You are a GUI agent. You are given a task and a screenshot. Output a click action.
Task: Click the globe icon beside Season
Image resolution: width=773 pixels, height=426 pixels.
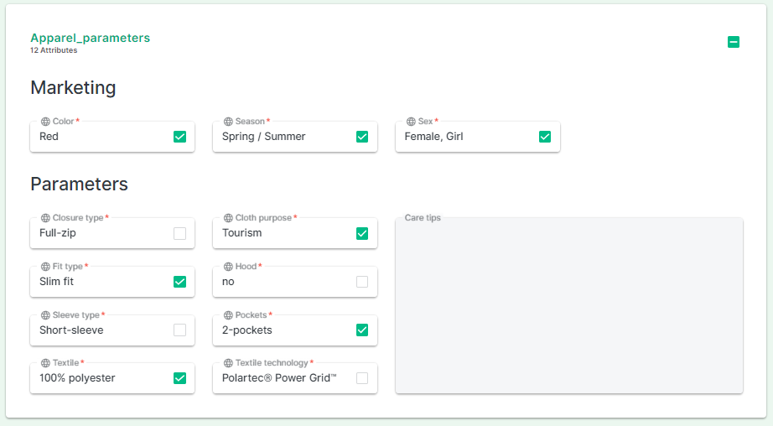click(x=228, y=122)
